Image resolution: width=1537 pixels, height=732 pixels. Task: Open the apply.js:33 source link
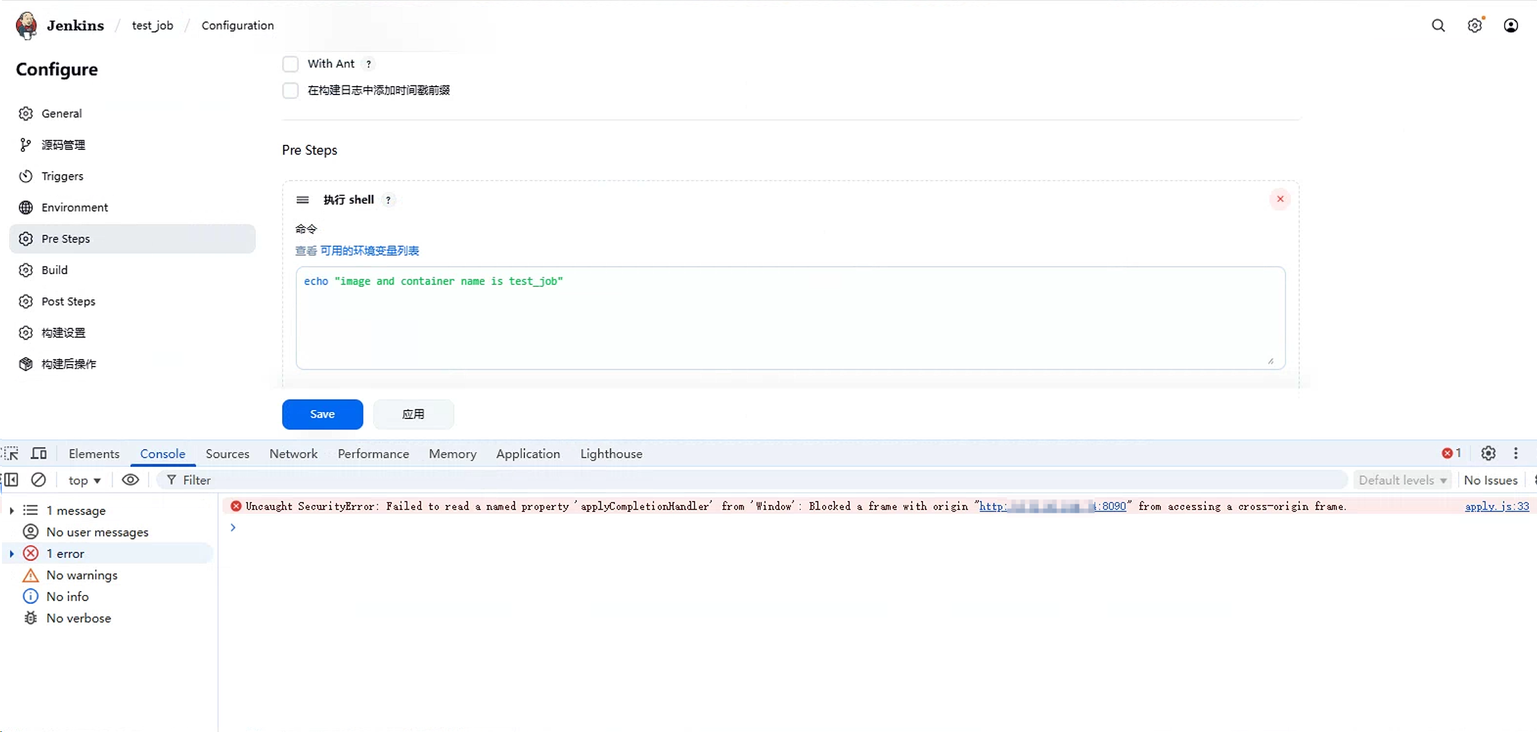[1496, 506]
